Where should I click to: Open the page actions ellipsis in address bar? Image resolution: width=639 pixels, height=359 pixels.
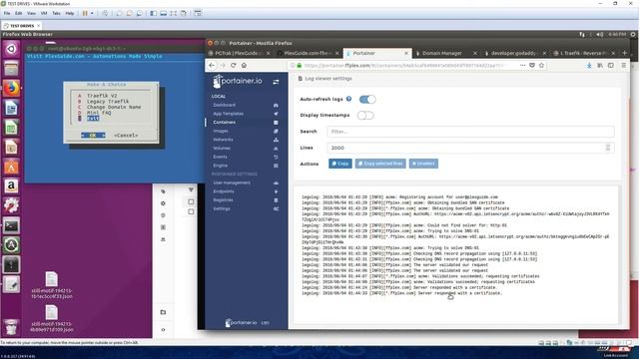pos(523,65)
